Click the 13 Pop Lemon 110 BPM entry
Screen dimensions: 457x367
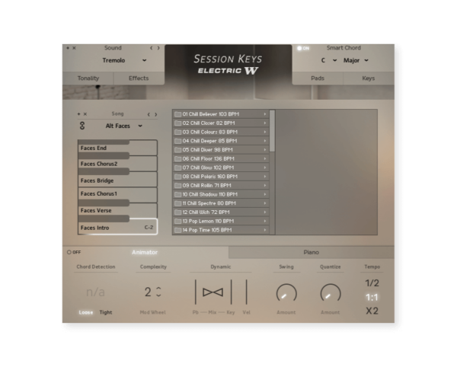pyautogui.click(x=221, y=222)
